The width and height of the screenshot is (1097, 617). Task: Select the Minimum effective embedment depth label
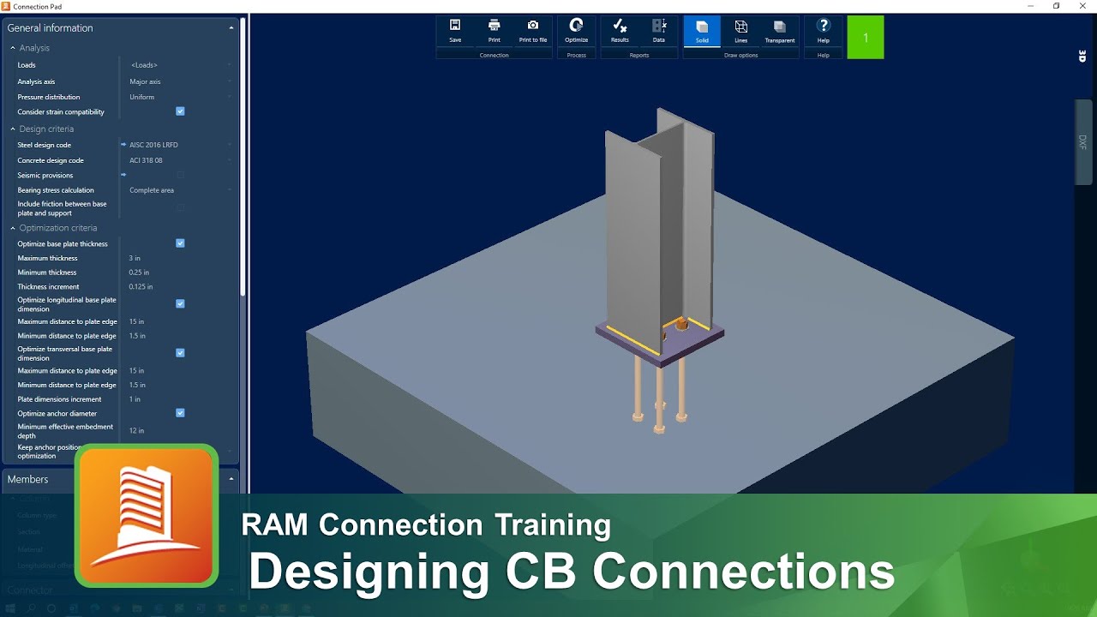click(65, 431)
